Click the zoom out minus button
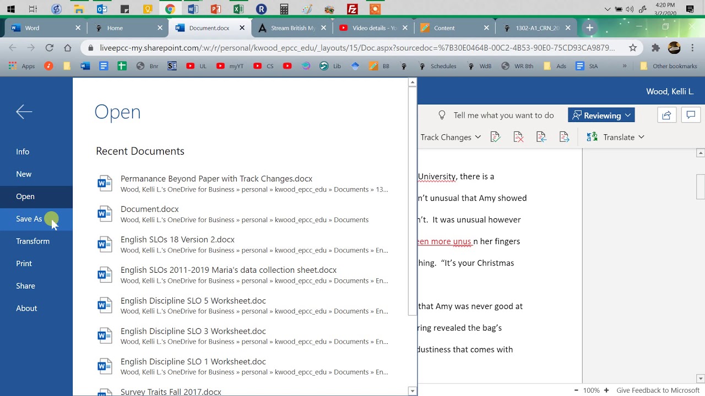The height and width of the screenshot is (396, 705). click(x=576, y=390)
